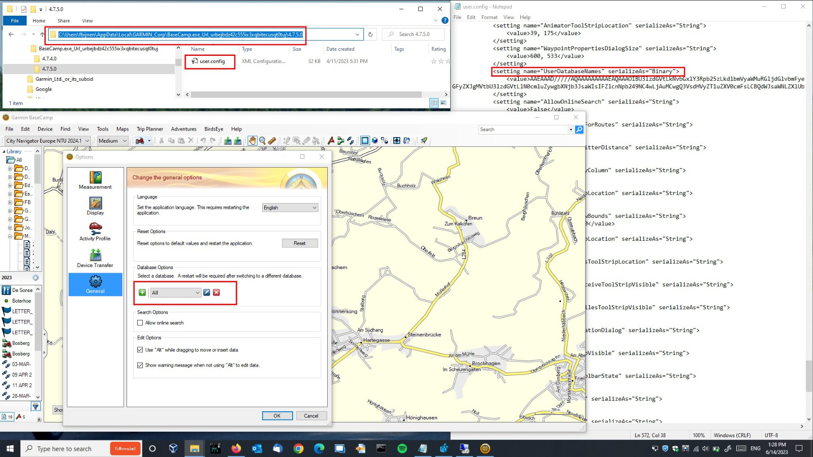Click the Receive from Device icon
The width and height of the screenshot is (813, 457).
pyautogui.click(x=237, y=141)
